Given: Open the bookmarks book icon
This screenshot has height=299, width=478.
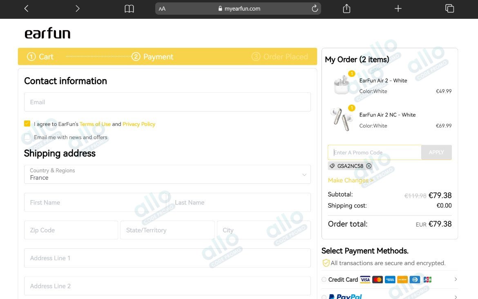Looking at the screenshot, I should (129, 9).
